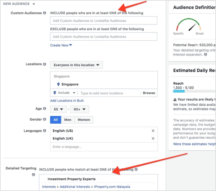Image resolution: width=216 pixels, height=191 pixels.
Task: Open Add Locations in Bulk link
Action: click(67, 101)
